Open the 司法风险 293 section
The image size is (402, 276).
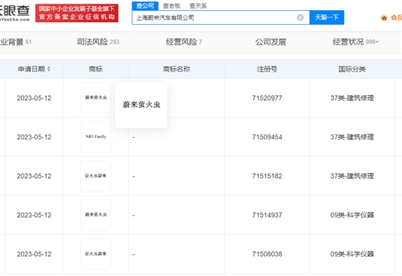click(98, 42)
